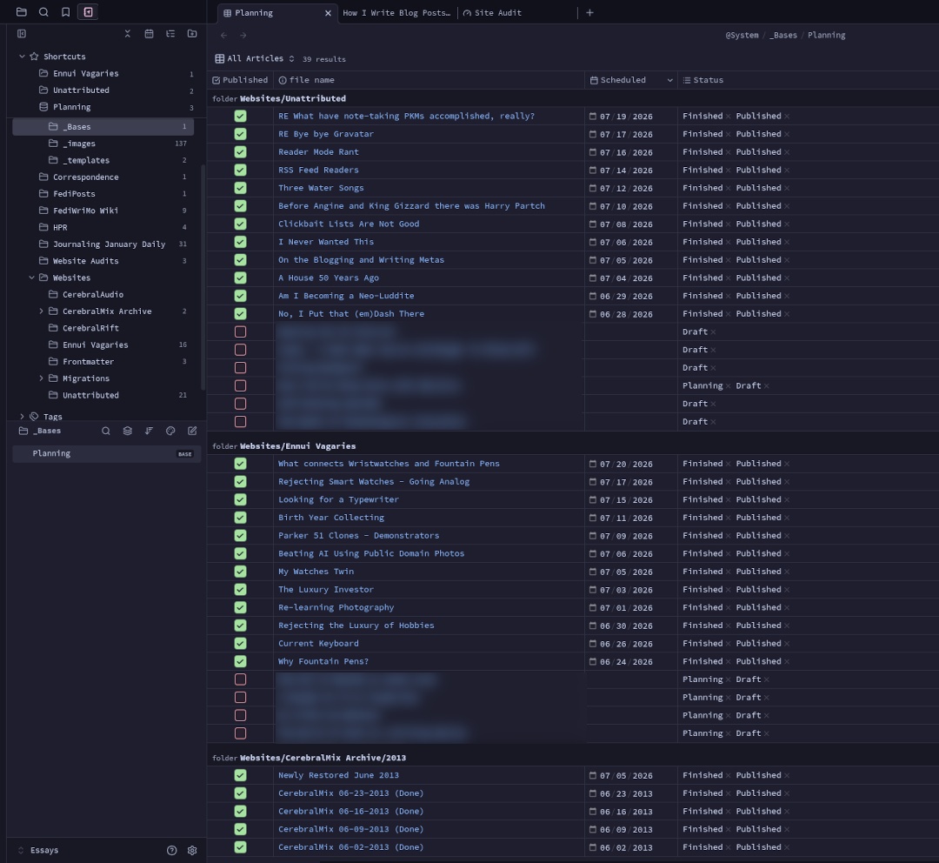Viewport: 939px width, 863px height.
Task: Open help from sidebar footer
Action: [172, 851]
